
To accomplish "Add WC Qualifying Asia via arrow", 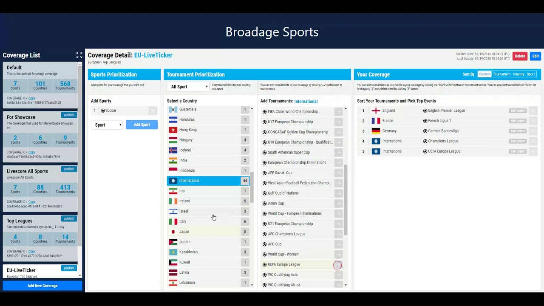I will coord(338,275).
